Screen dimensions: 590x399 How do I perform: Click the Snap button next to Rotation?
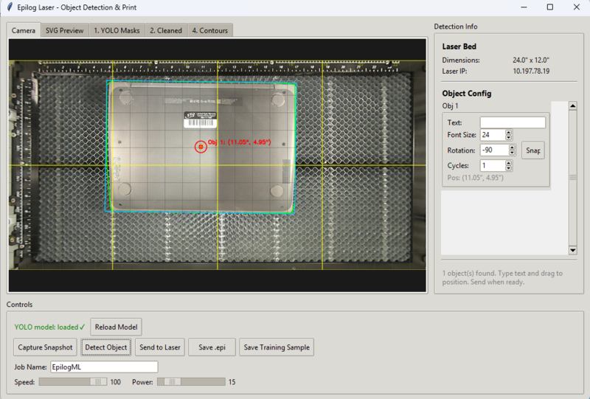point(532,150)
